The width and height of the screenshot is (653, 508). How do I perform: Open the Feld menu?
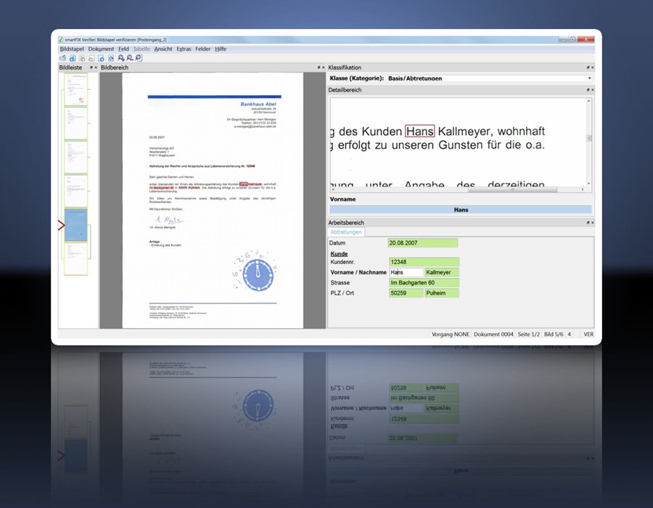[x=123, y=49]
